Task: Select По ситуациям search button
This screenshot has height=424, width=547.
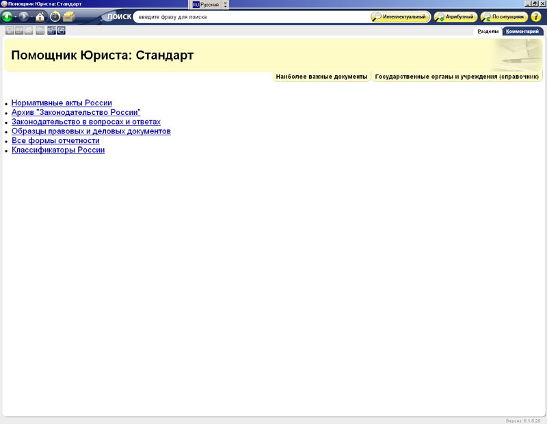Action: click(x=504, y=16)
